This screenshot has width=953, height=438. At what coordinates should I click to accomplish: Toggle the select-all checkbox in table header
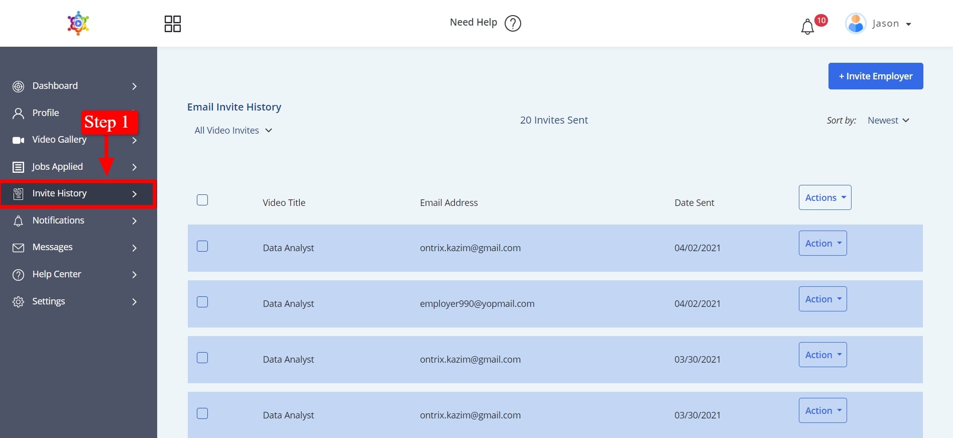click(202, 200)
